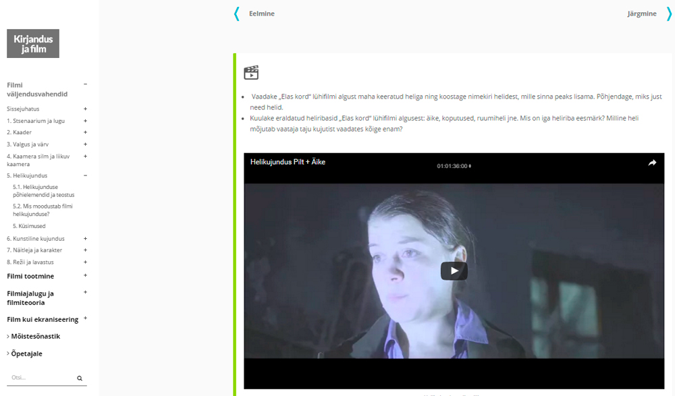Image resolution: width=675 pixels, height=396 pixels.
Task: Collapse the 5. Helikujundus section
Action: (85, 175)
